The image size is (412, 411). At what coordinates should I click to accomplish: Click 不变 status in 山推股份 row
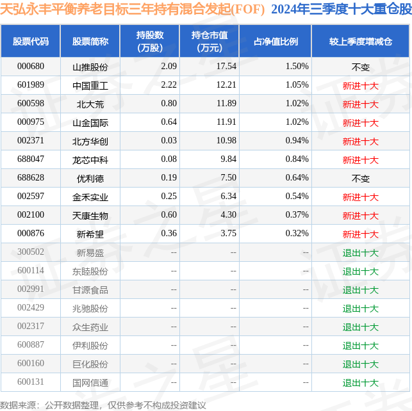[361, 67]
